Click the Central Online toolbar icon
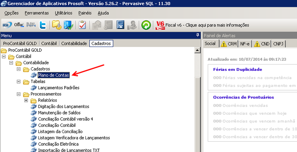Viewport: 297px width, 152px height. pyautogui.click(x=7, y=25)
